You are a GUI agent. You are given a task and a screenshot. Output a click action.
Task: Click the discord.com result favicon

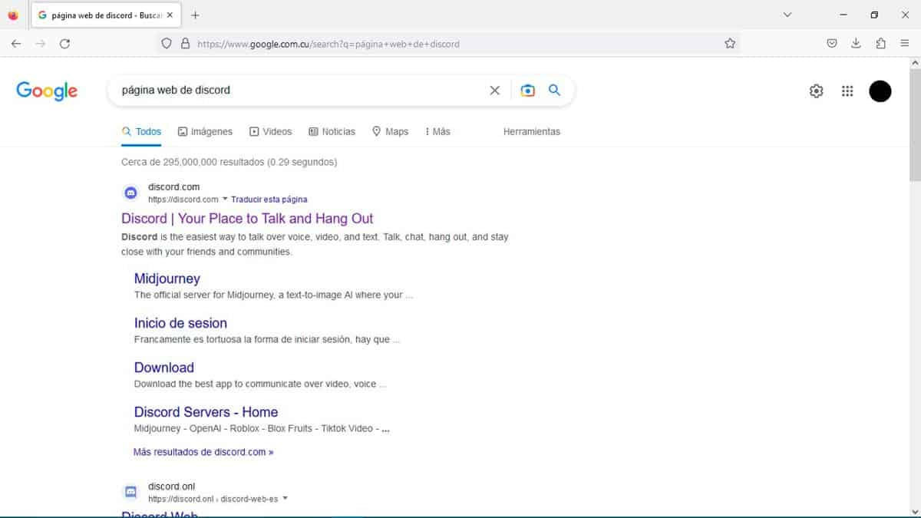click(130, 193)
